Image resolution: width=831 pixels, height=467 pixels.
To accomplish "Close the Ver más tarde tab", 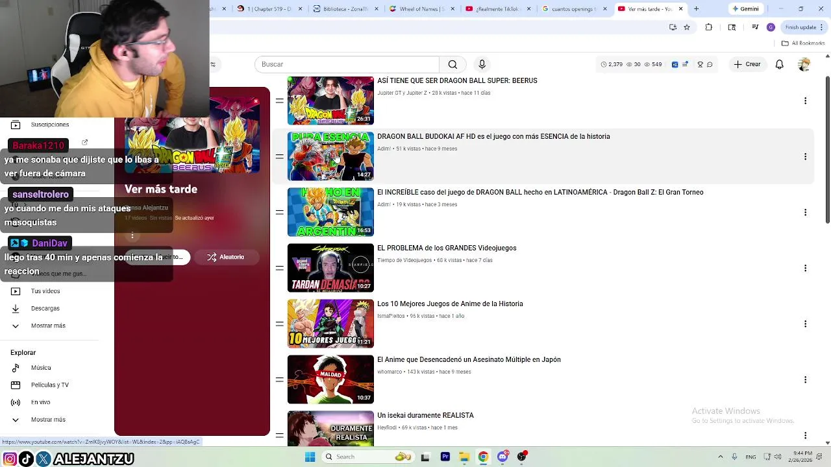I will coord(680,9).
